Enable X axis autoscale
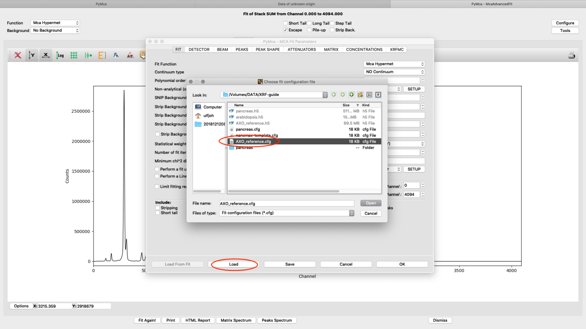Screen dimensions: 586x329 [x=45, y=55]
